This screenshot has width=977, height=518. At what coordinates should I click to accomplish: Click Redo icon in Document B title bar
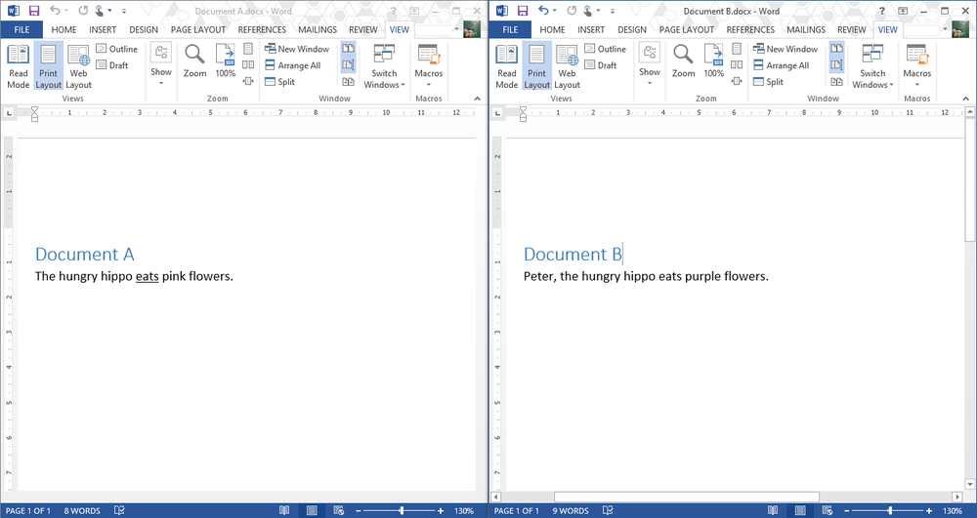tap(572, 11)
